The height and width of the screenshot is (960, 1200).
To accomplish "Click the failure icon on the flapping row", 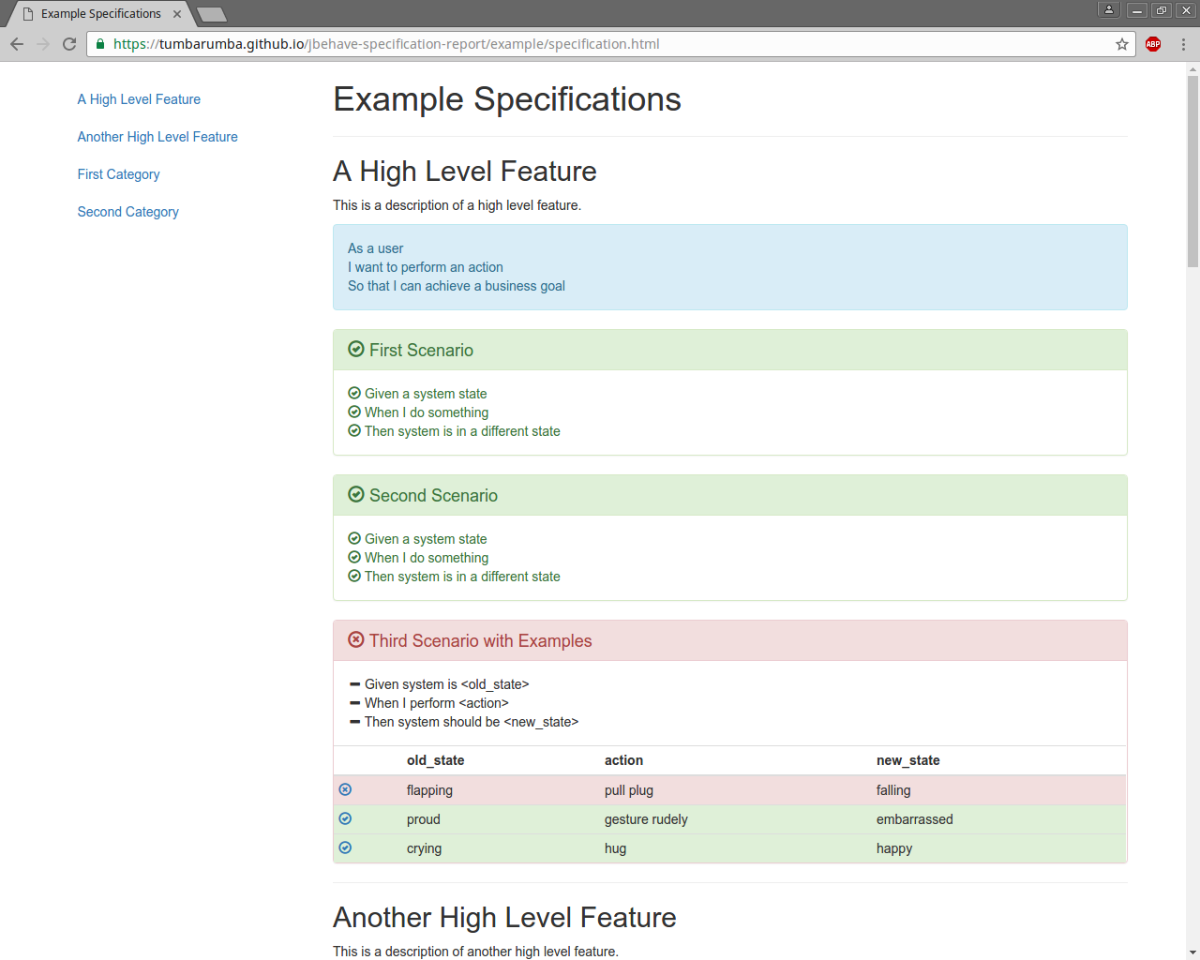I will [x=345, y=789].
